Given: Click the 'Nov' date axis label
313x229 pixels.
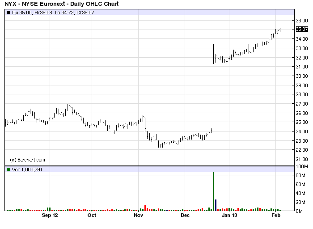Looking at the screenshot, I should (138, 215).
